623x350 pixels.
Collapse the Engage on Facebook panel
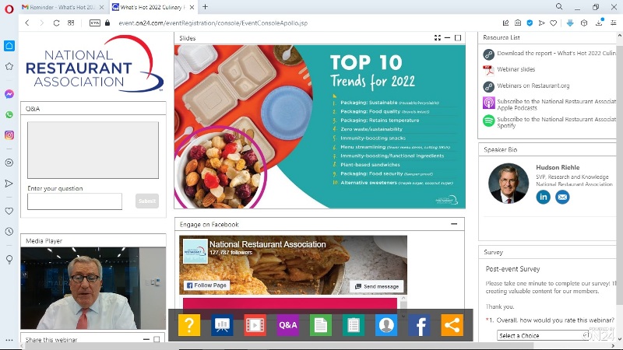pyautogui.click(x=454, y=224)
